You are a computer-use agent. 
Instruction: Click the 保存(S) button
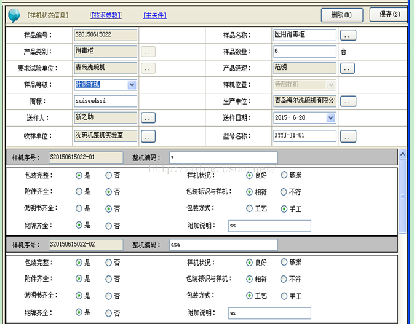pyautogui.click(x=390, y=14)
